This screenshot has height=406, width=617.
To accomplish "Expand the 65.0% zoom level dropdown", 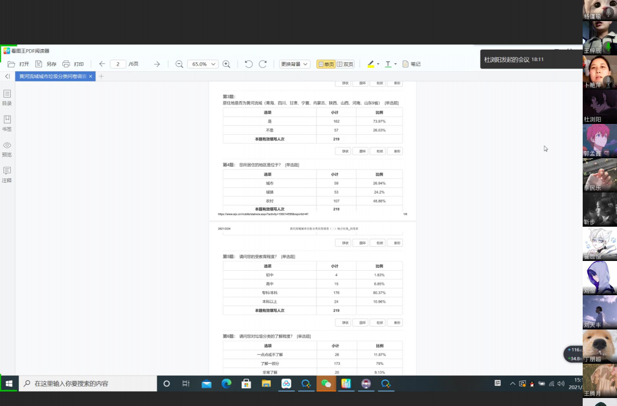I will click(x=203, y=65).
